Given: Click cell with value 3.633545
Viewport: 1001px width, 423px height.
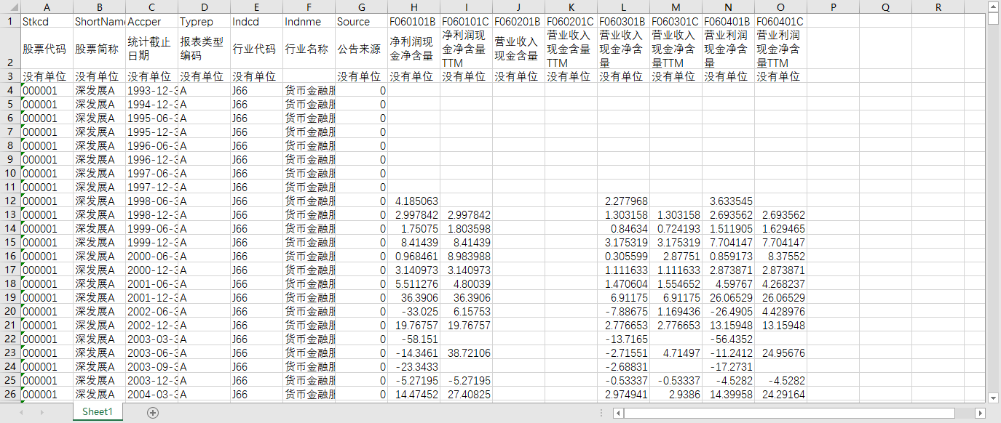Looking at the screenshot, I should click(x=728, y=201).
